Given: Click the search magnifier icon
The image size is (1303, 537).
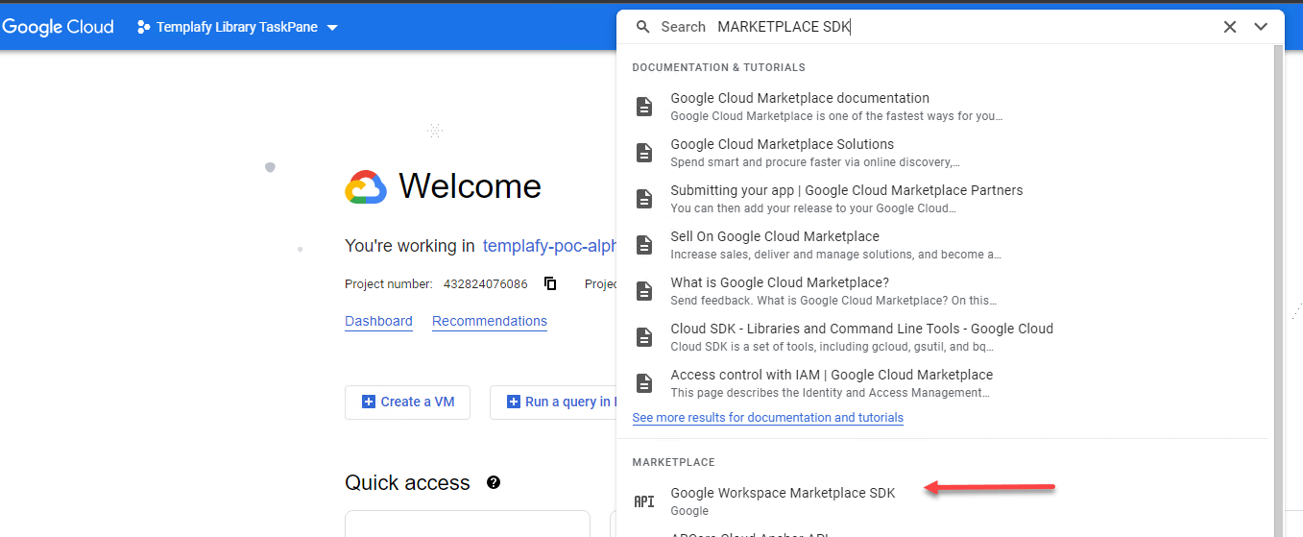Looking at the screenshot, I should 643,27.
